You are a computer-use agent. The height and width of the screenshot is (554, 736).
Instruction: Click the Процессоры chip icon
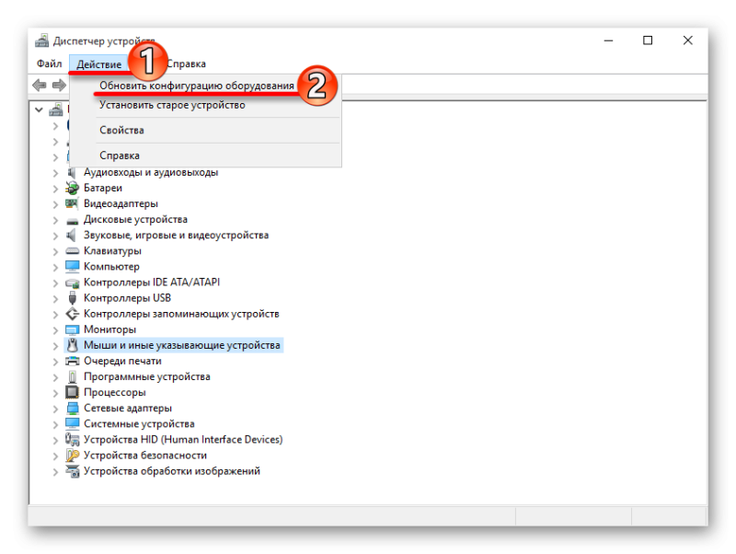[73, 392]
